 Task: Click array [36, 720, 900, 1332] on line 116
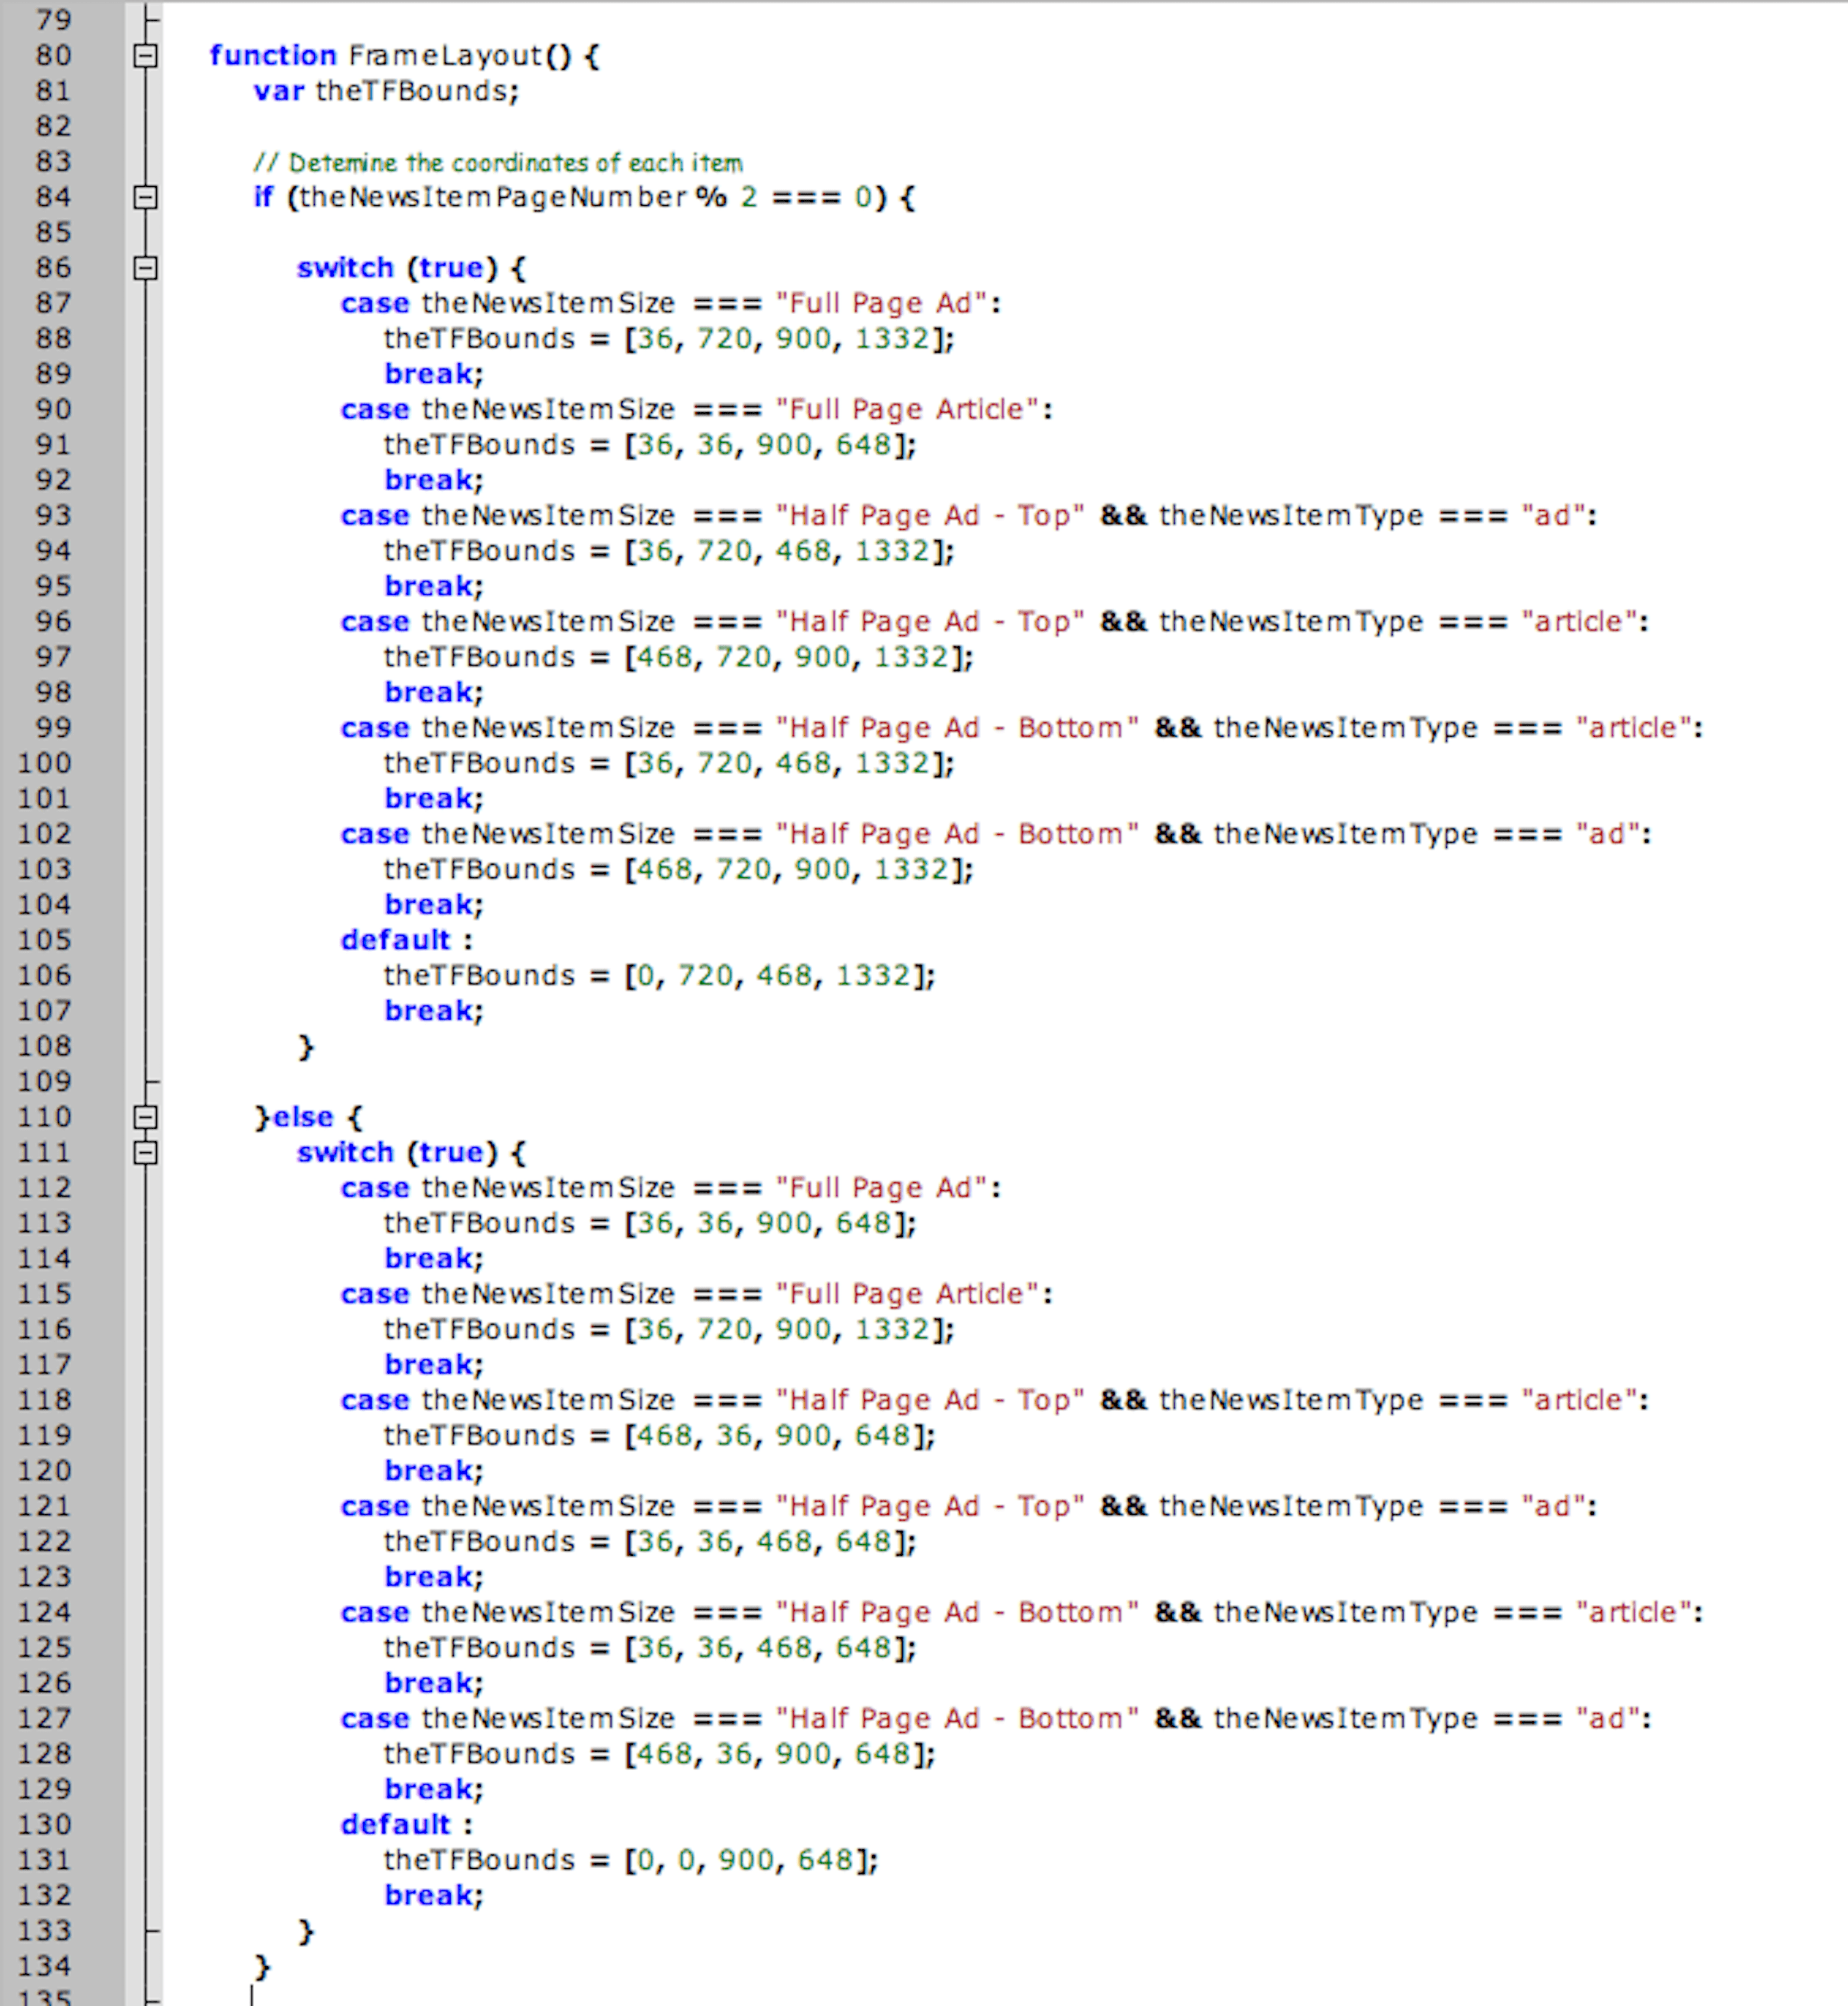tap(785, 1330)
